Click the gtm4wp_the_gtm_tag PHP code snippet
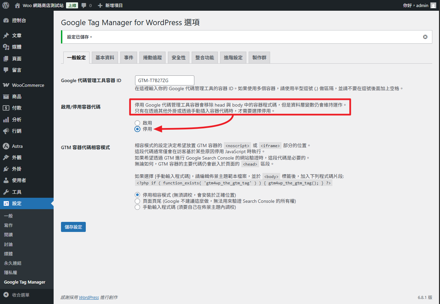The height and width of the screenshot is (304, 440). pyautogui.click(x=234, y=183)
